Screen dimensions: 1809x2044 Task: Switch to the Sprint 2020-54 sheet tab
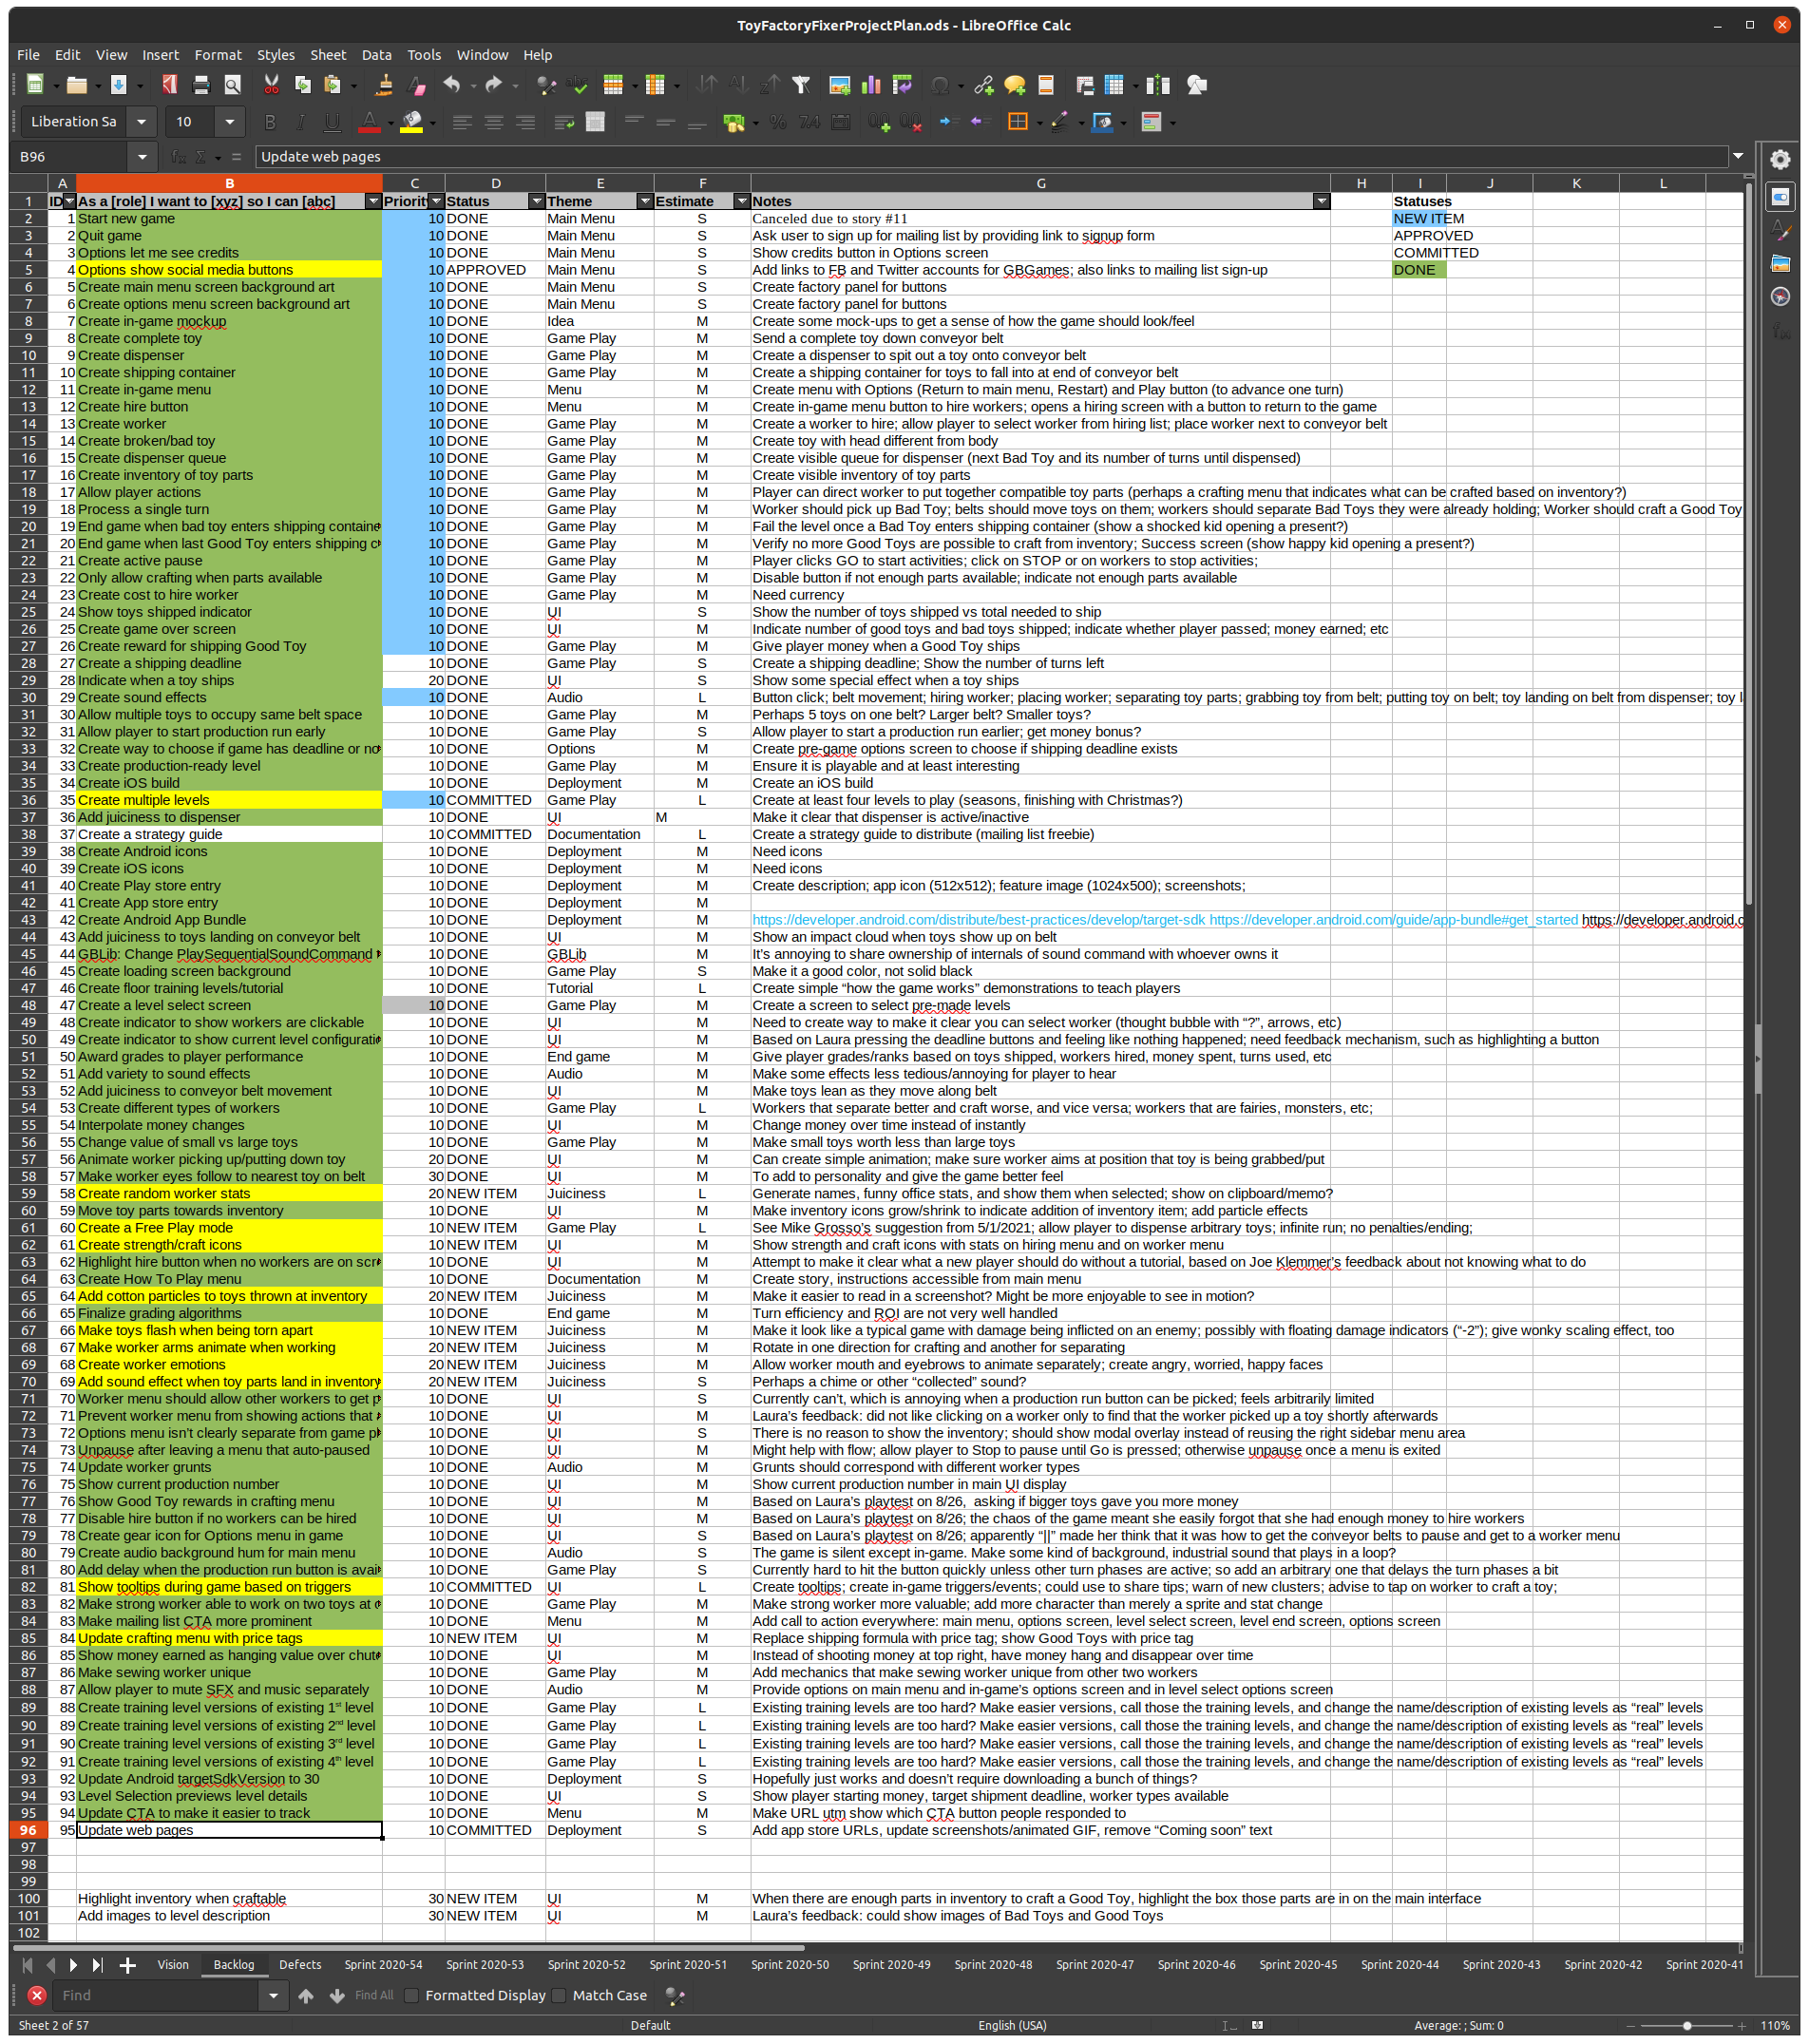click(383, 1964)
